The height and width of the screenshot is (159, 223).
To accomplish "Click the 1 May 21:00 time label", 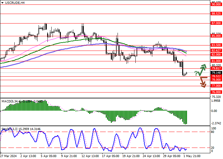I will [x=192, y=156].
